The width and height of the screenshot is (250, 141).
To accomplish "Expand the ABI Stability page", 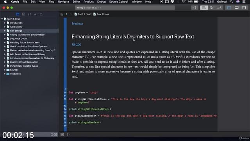I will pyautogui.click(x=5, y=27).
